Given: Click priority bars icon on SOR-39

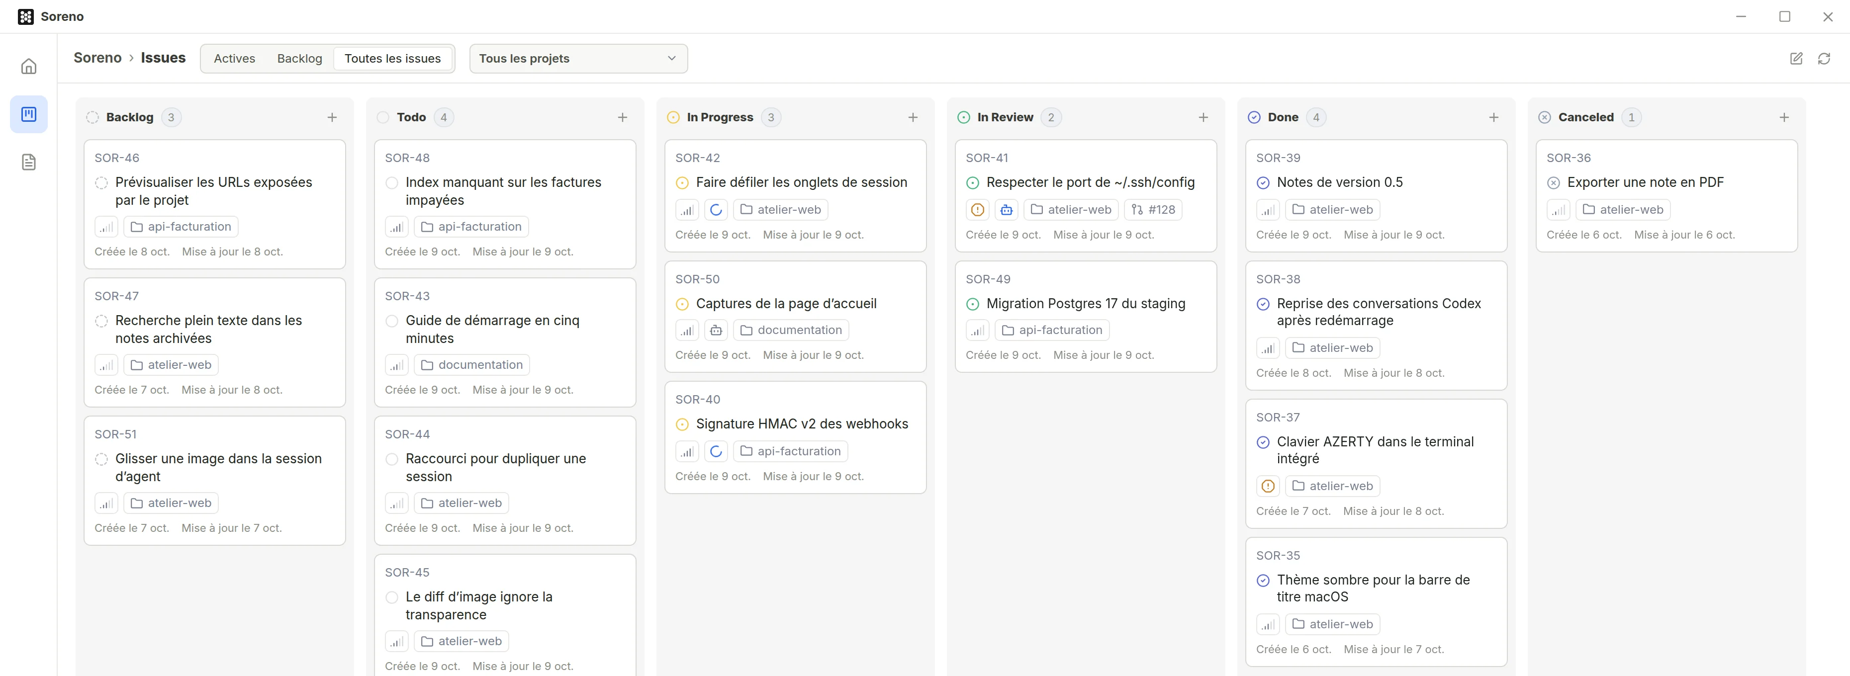Looking at the screenshot, I should click(1268, 210).
